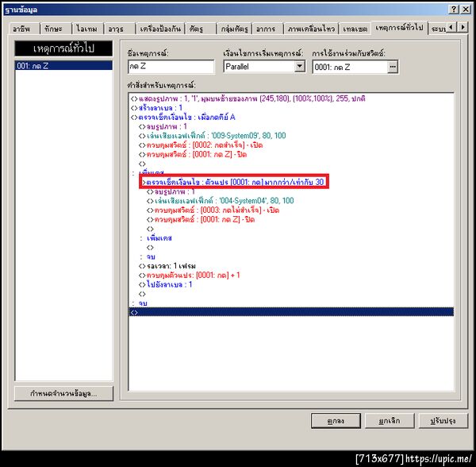Select the เหตุการณ์ทั่วไป tab
This screenshot has height=467, width=476.
[x=399, y=28]
